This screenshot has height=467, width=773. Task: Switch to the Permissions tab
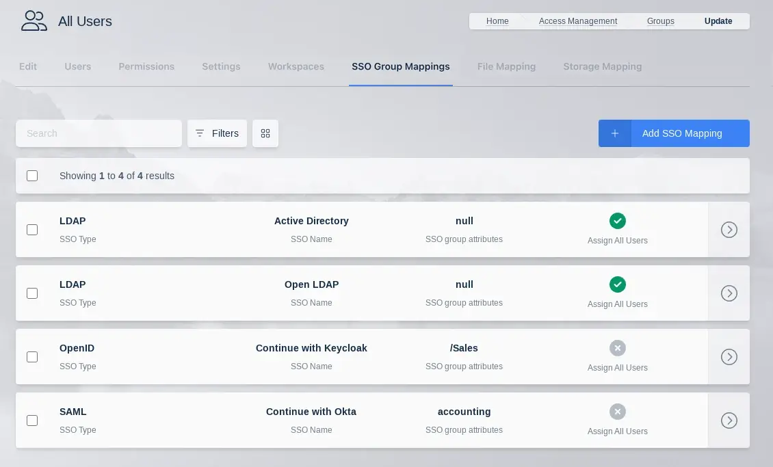[146, 66]
